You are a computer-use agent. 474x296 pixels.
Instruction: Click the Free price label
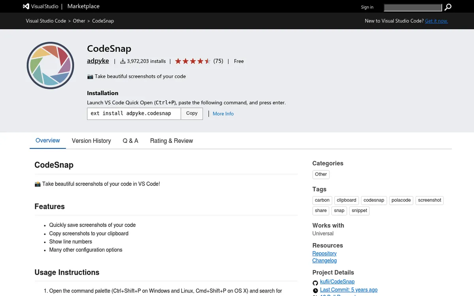(x=239, y=61)
